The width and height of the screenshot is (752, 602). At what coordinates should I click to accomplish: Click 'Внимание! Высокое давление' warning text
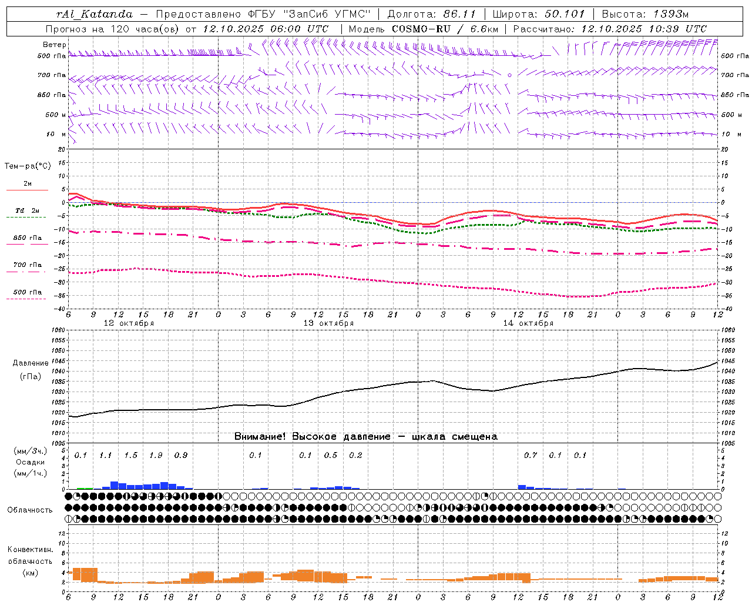[x=313, y=437]
